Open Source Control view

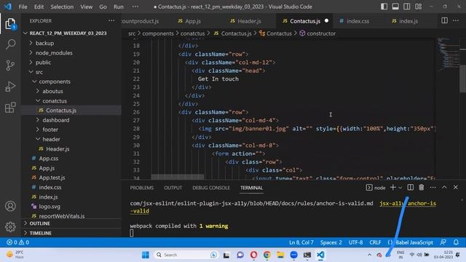pos(10,65)
